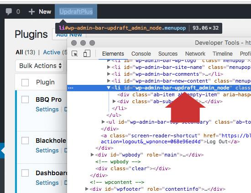
Task: Click the Add New plugin button
Action: [69, 35]
